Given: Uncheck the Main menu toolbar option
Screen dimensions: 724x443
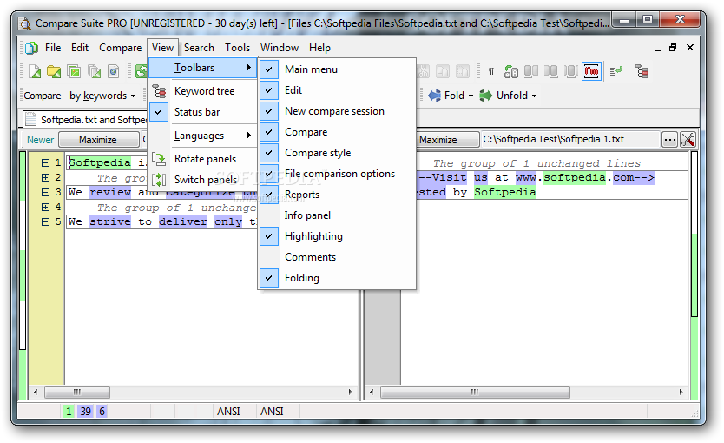Looking at the screenshot, I should point(269,69).
